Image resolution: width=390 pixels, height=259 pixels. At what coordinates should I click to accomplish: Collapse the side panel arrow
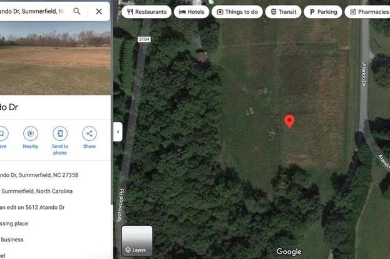coord(118,132)
